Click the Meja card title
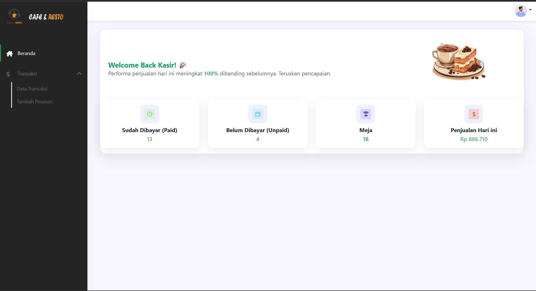 (366, 130)
